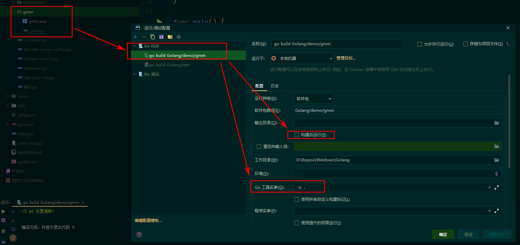Switch to the 配置 tab
This screenshot has height=245, width=520.
tap(259, 86)
